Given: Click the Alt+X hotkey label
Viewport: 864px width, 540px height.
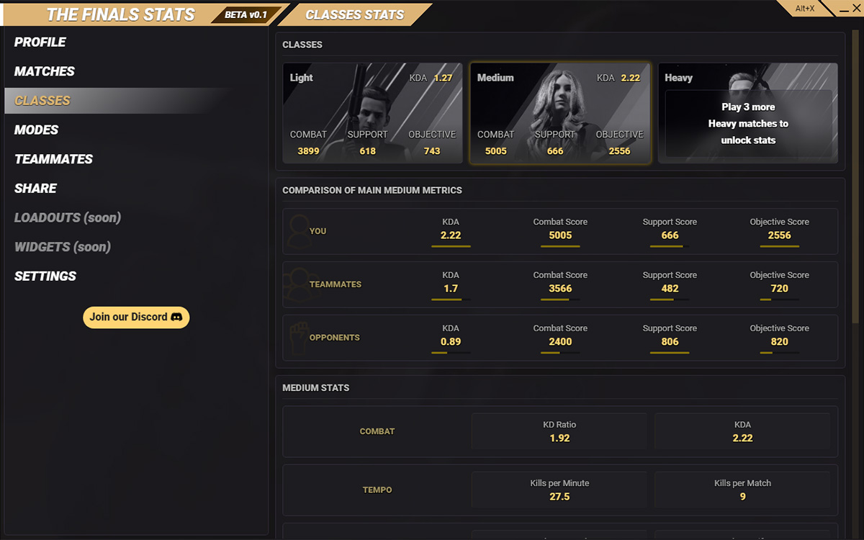Looking at the screenshot, I should [804, 9].
